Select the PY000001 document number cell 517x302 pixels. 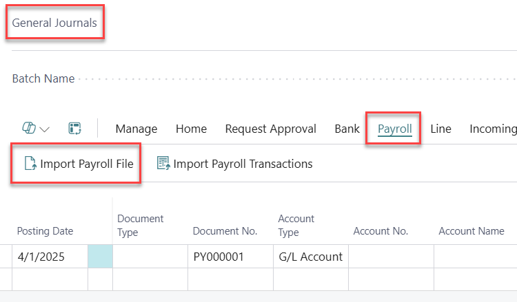point(230,257)
